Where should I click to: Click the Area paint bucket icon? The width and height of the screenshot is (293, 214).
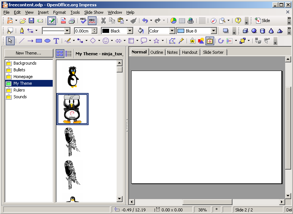(x=141, y=31)
